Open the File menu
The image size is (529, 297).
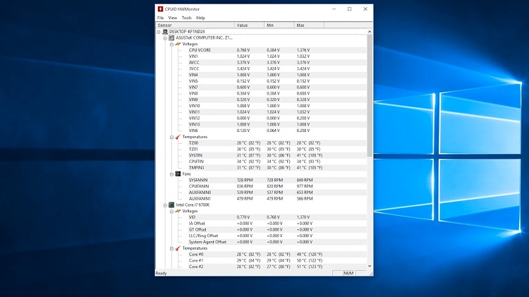[161, 18]
